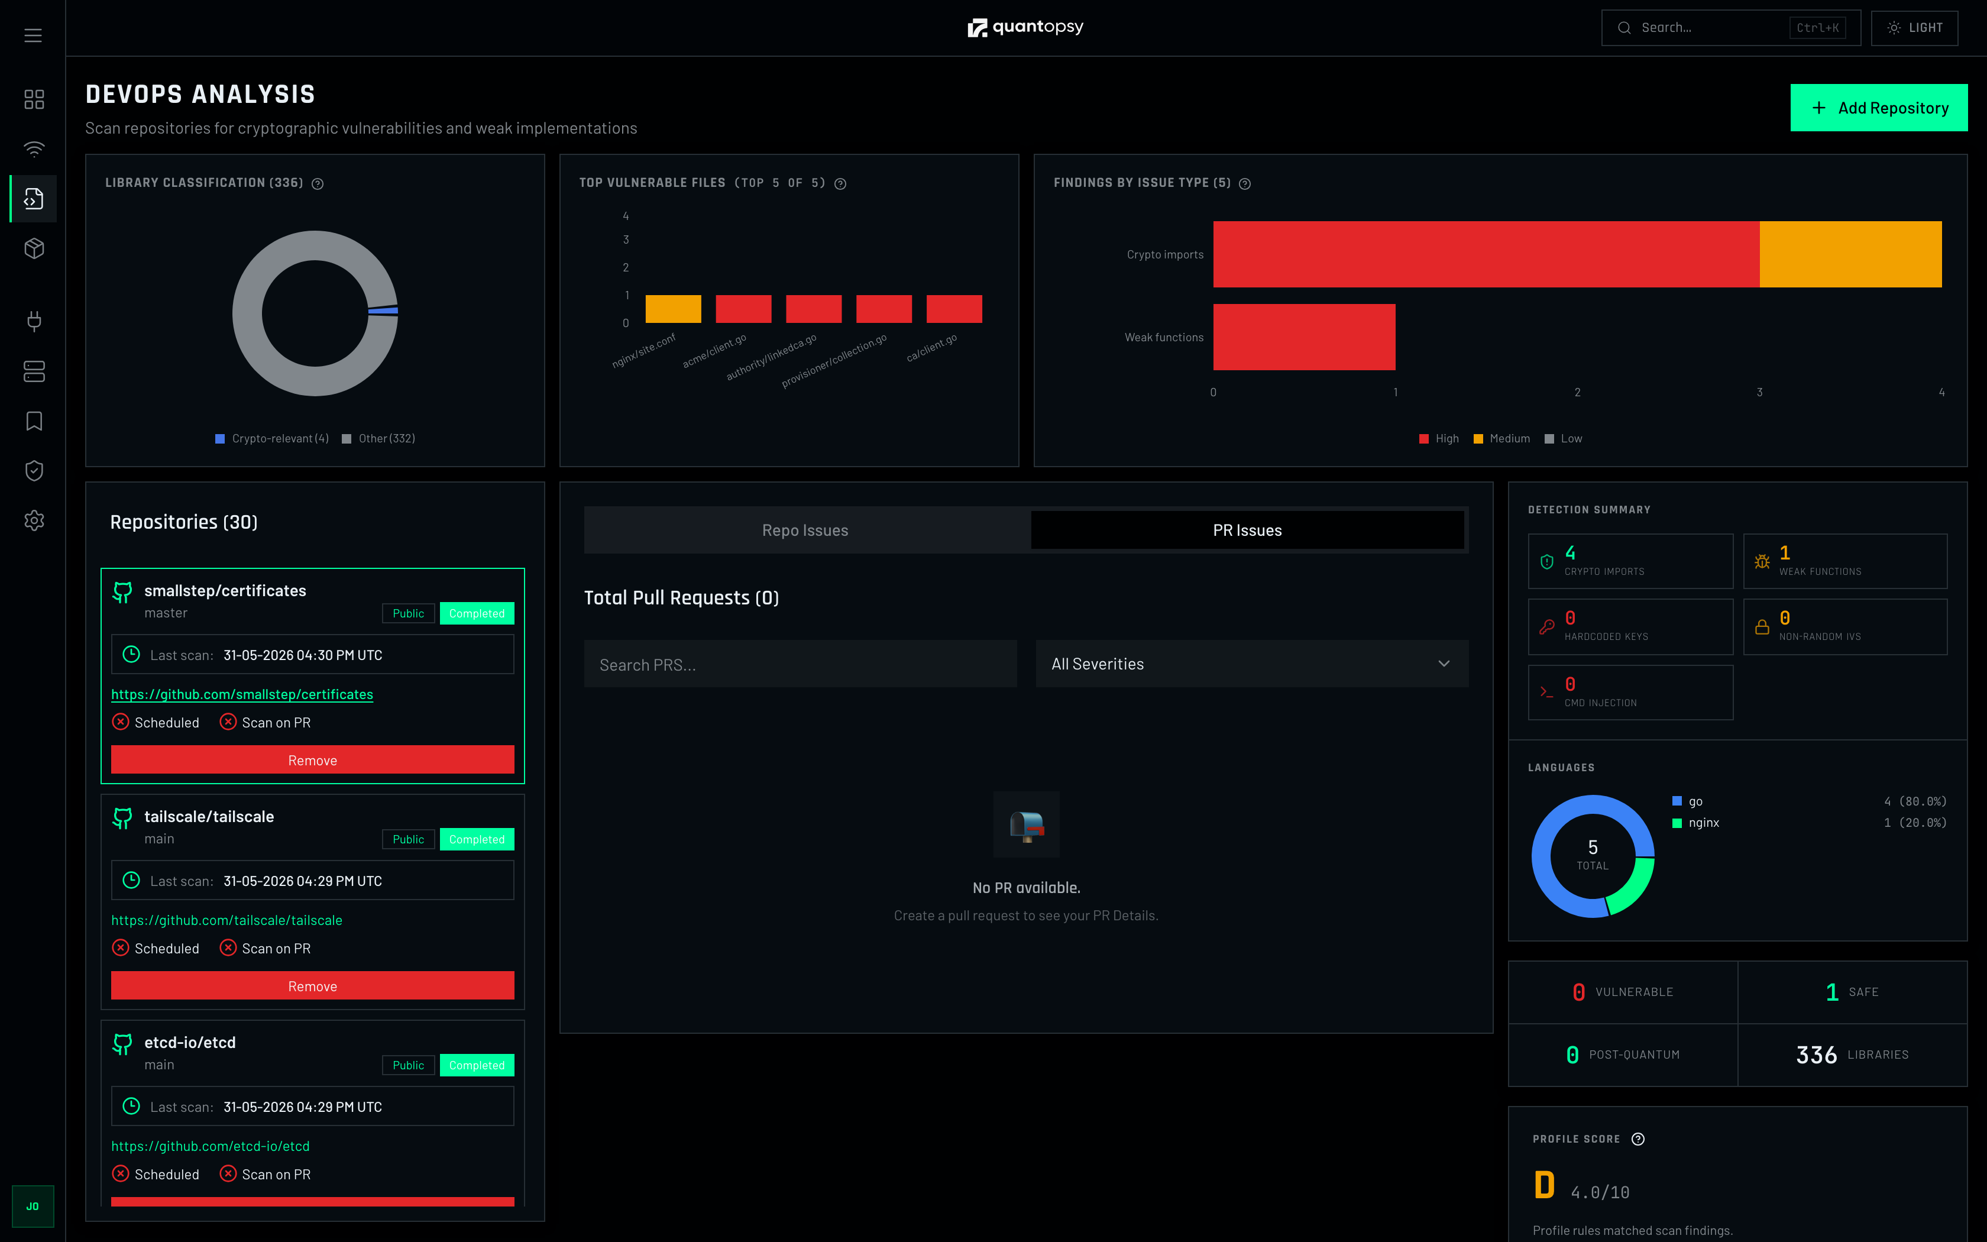Viewport: 1987px width, 1242px height.
Task: Switch to LIGHT theme
Action: [x=1914, y=28]
